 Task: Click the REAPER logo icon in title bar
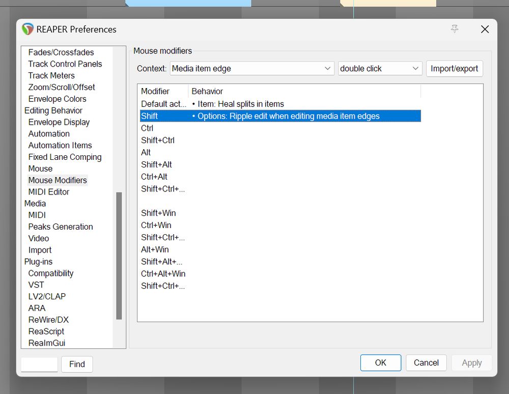27,29
